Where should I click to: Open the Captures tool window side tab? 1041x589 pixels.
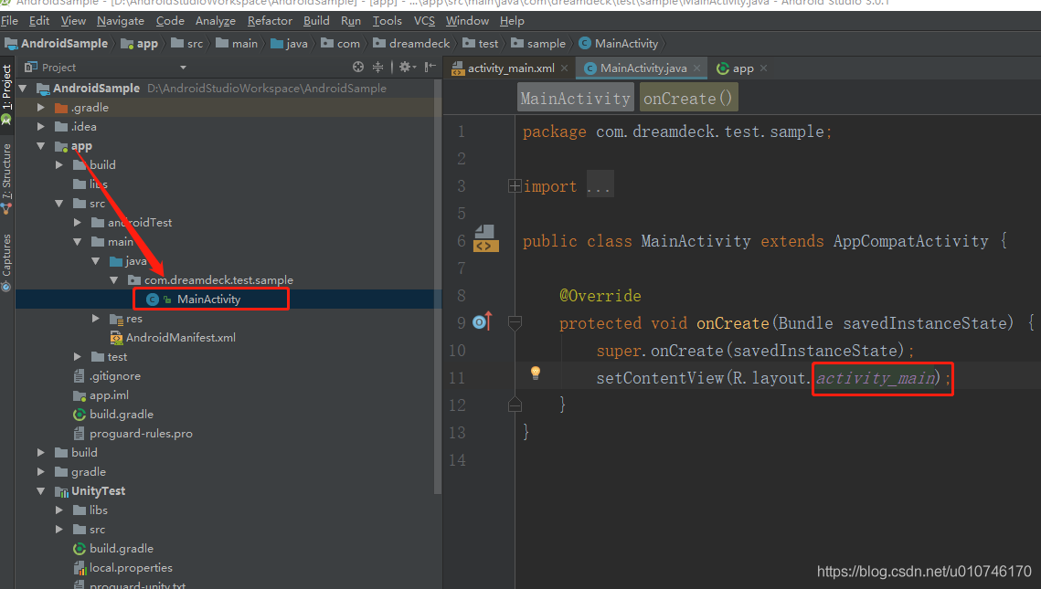coord(6,263)
